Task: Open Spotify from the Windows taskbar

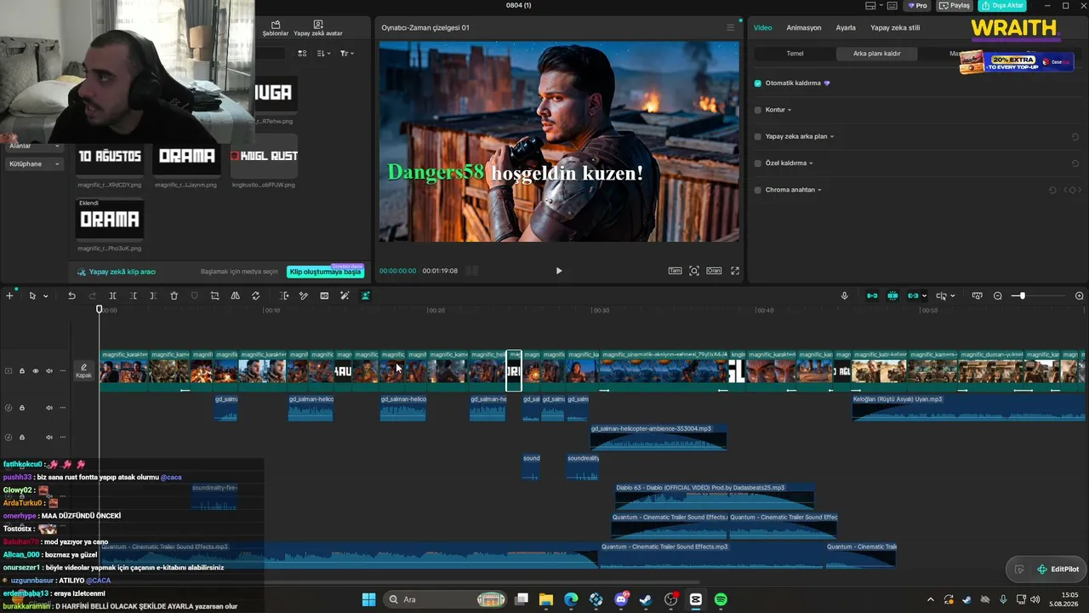Action: click(721, 599)
